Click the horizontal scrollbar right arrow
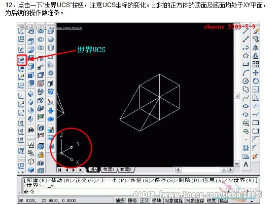This screenshot has width=279, height=204. coord(231,170)
